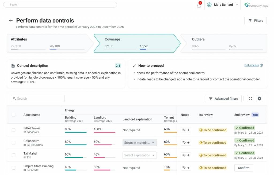This screenshot has height=175, width=274.
Task: Tick the Colosseum row checkbox
Action: pyautogui.click(x=13, y=143)
